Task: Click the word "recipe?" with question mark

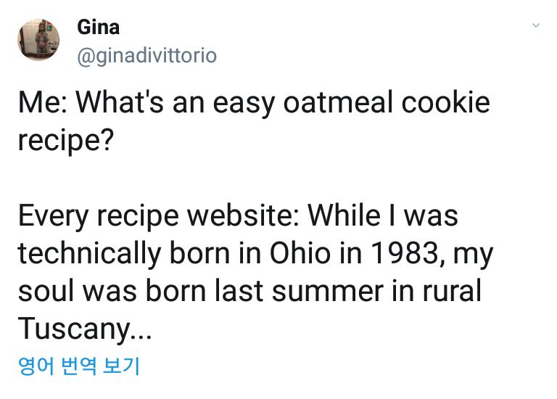Action: (66, 140)
